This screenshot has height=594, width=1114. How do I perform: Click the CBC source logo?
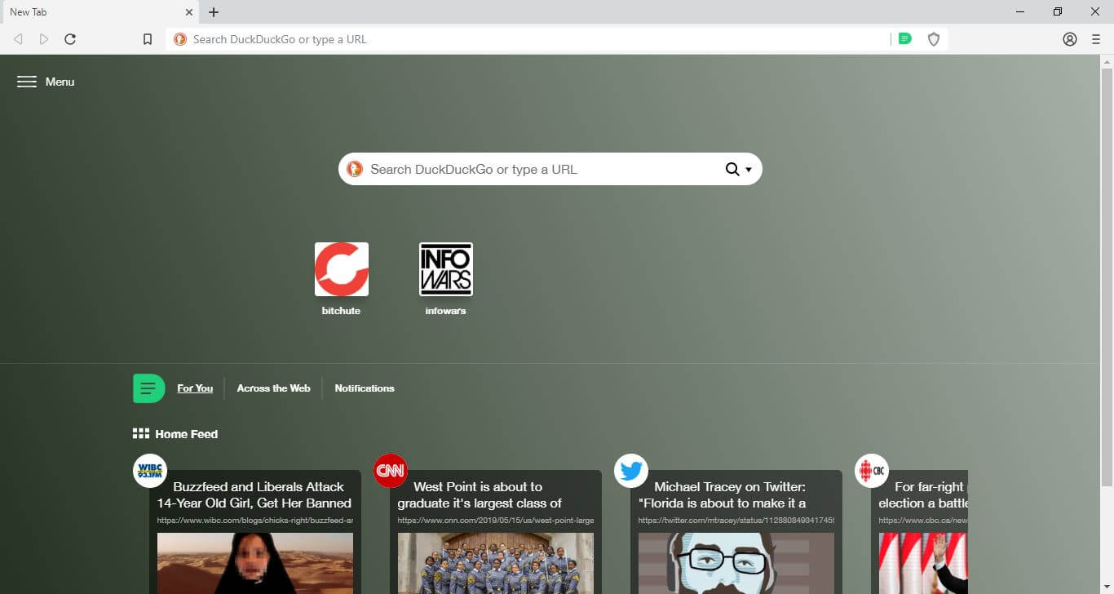(872, 471)
